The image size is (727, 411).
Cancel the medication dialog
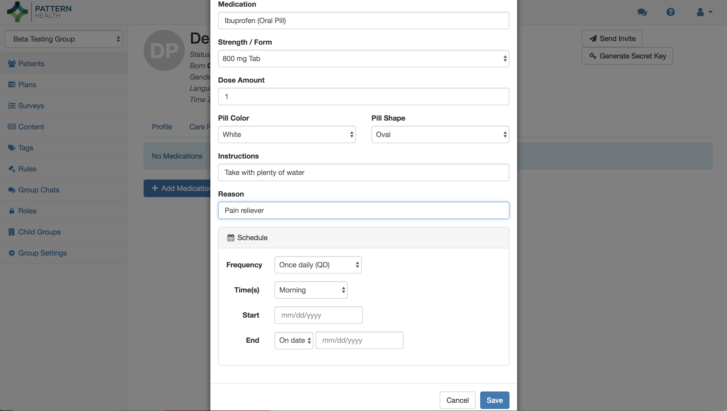point(457,400)
